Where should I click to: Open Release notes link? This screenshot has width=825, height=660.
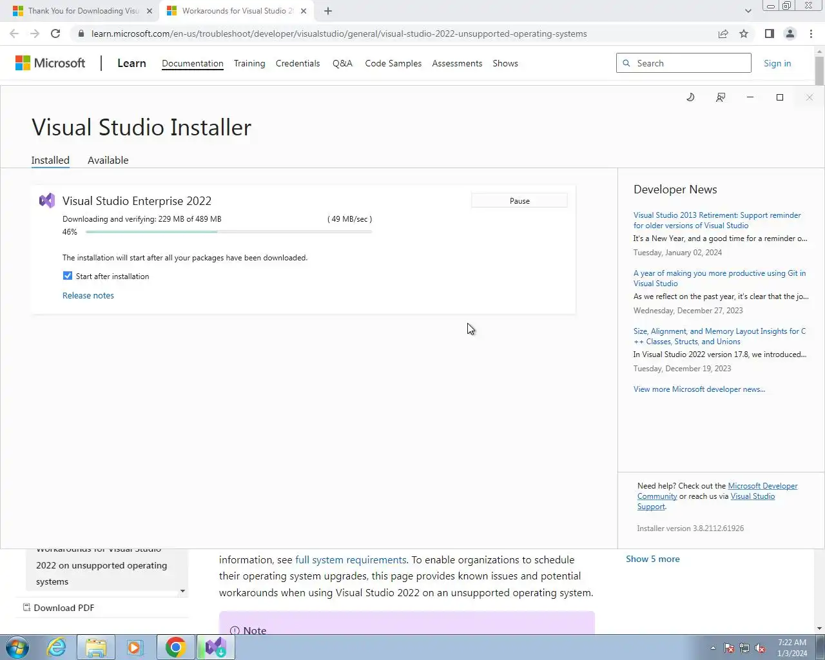tap(88, 295)
